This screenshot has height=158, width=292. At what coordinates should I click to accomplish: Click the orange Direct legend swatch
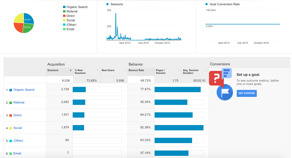click(x=64, y=16)
